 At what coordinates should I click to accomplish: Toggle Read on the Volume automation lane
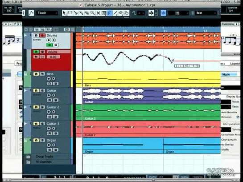pos(36,52)
